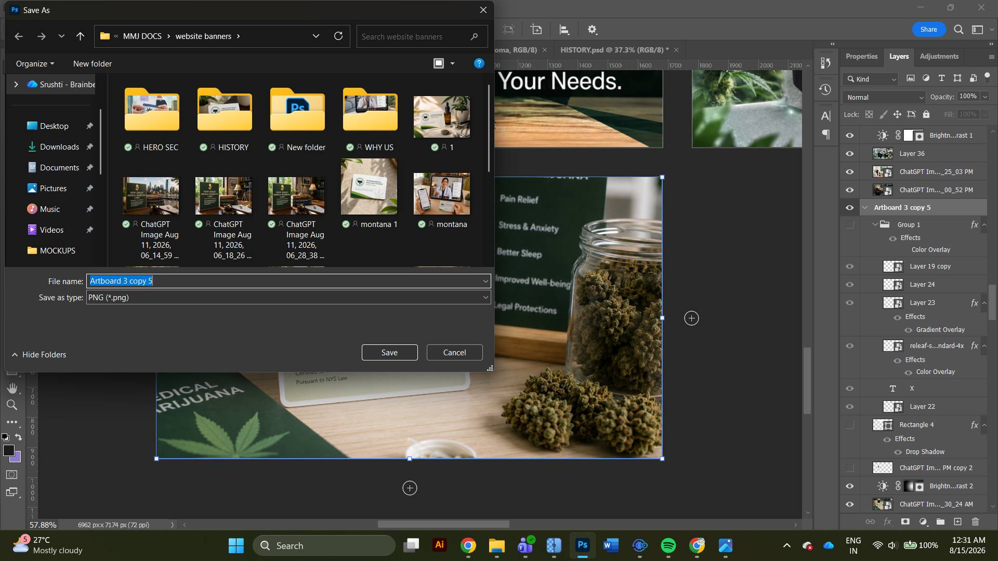Click the New folder button

[x=93, y=64]
